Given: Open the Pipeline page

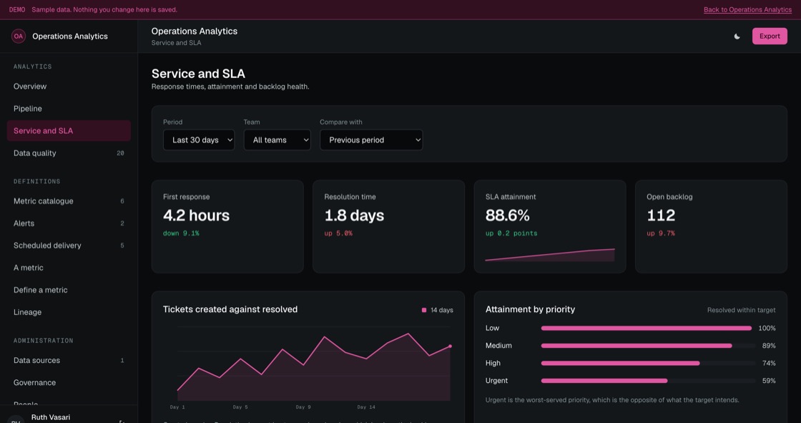Looking at the screenshot, I should pyautogui.click(x=69, y=109).
